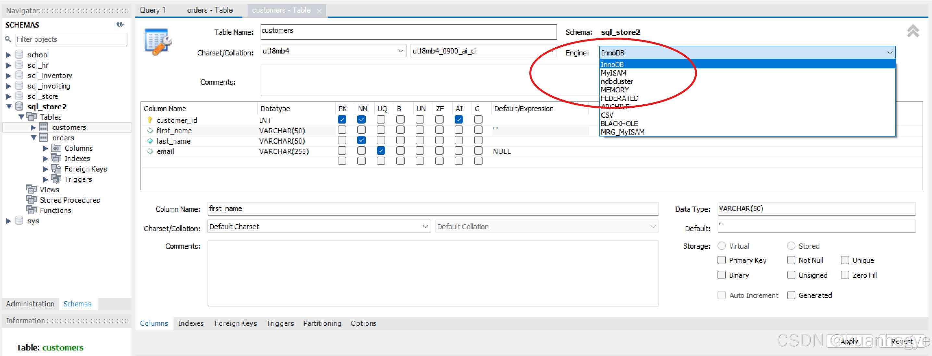Close the customers - Table tab
The width and height of the screenshot is (932, 356).
(x=319, y=11)
